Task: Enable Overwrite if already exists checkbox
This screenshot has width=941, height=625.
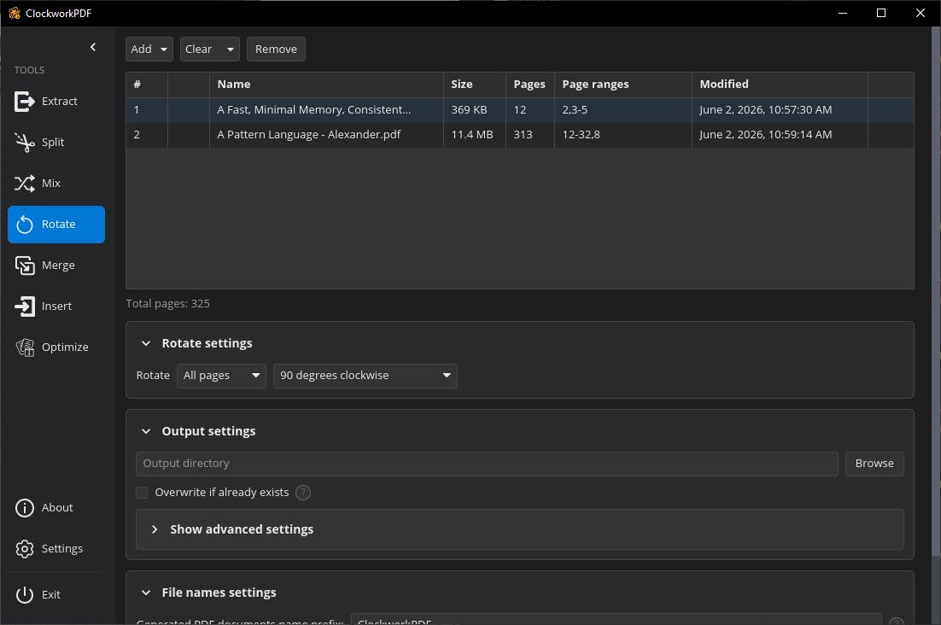Action: click(x=142, y=493)
